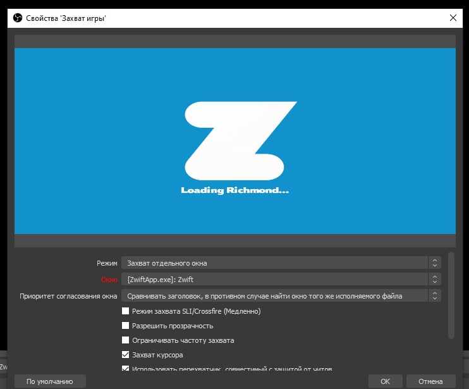Open the Режим mode dropdown
Screen dimensions: 469x389
point(281,263)
